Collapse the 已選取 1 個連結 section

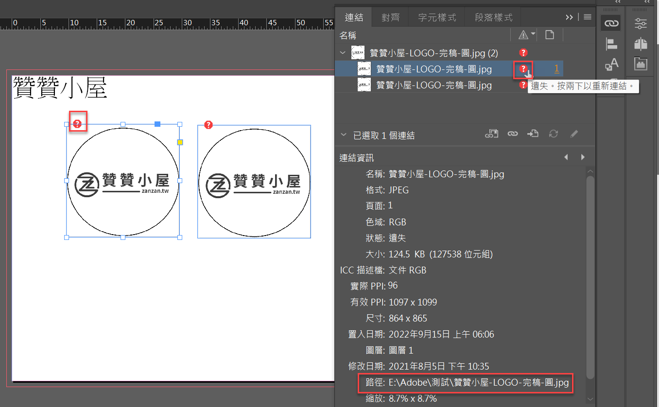pyautogui.click(x=344, y=135)
